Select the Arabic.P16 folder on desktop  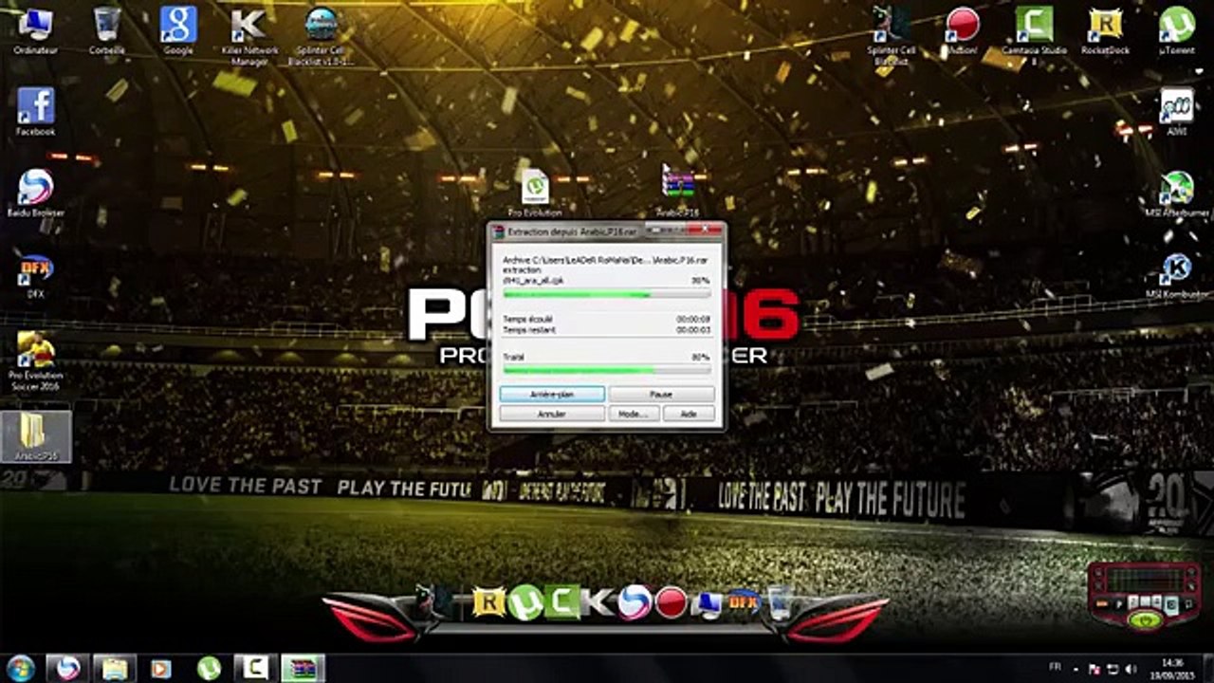pyautogui.click(x=35, y=436)
